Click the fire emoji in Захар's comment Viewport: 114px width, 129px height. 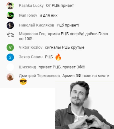[x=58, y=57]
